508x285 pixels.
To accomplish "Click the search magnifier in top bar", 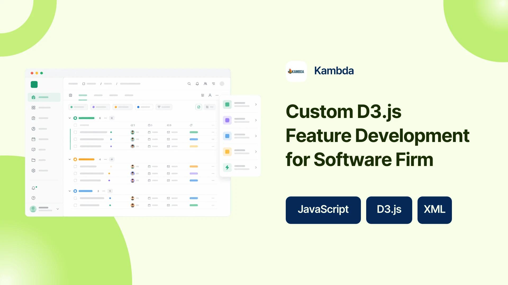I will [x=189, y=84].
